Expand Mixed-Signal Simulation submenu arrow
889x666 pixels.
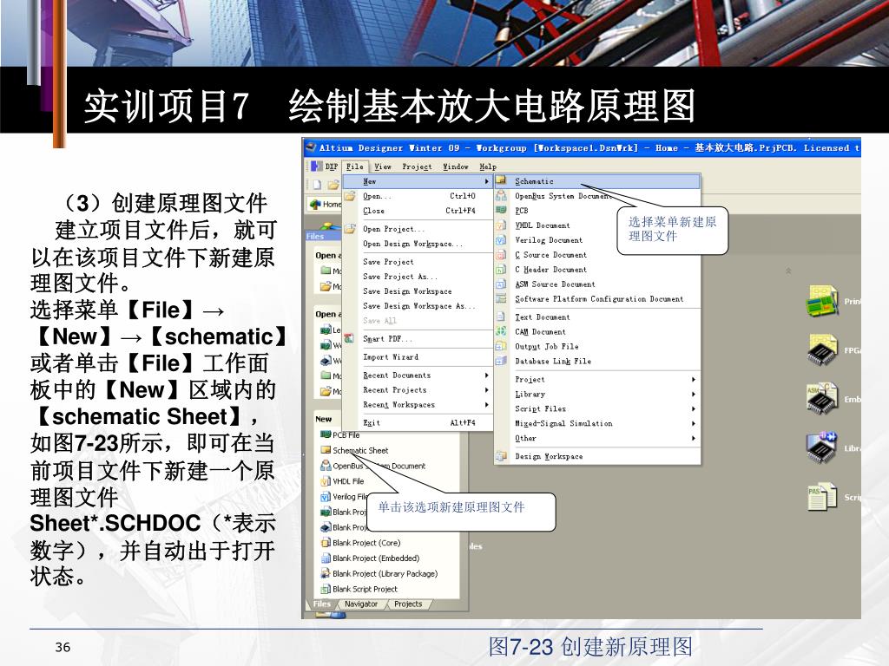[x=694, y=423]
